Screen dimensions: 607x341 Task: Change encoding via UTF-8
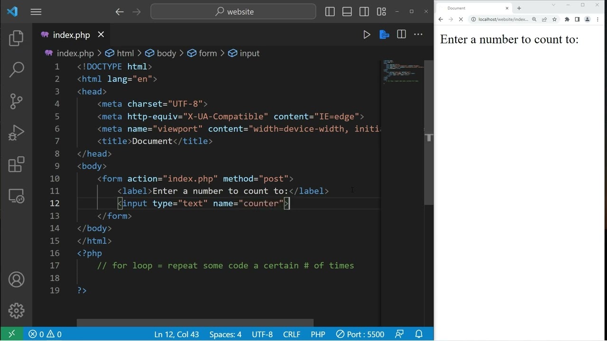(262, 334)
